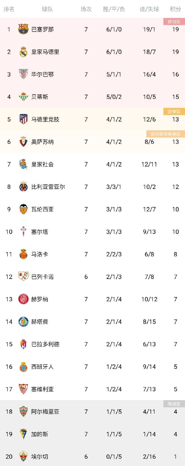
Task: Click the Barcelona club crest icon
Action: pos(23,29)
